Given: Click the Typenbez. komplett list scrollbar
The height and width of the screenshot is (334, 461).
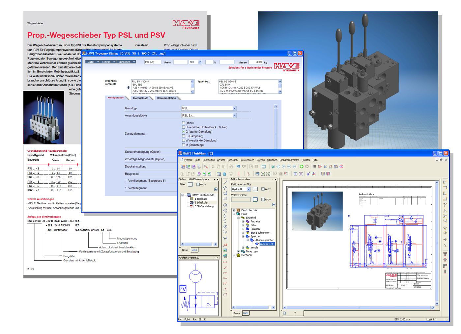Looking at the screenshot, I should pyautogui.click(x=192, y=87).
